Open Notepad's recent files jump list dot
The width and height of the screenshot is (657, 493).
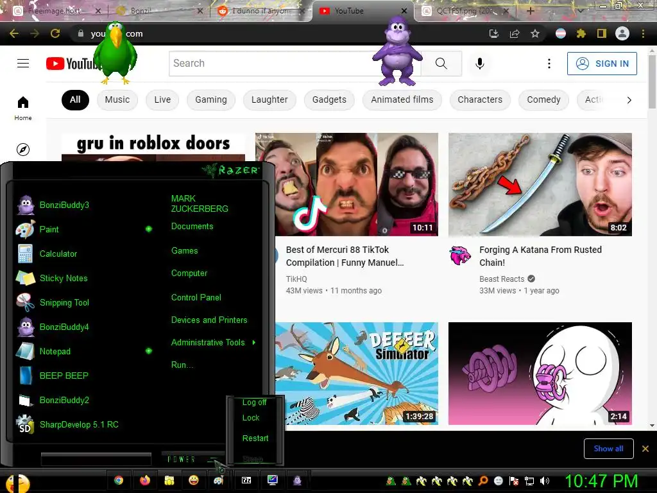point(149,351)
